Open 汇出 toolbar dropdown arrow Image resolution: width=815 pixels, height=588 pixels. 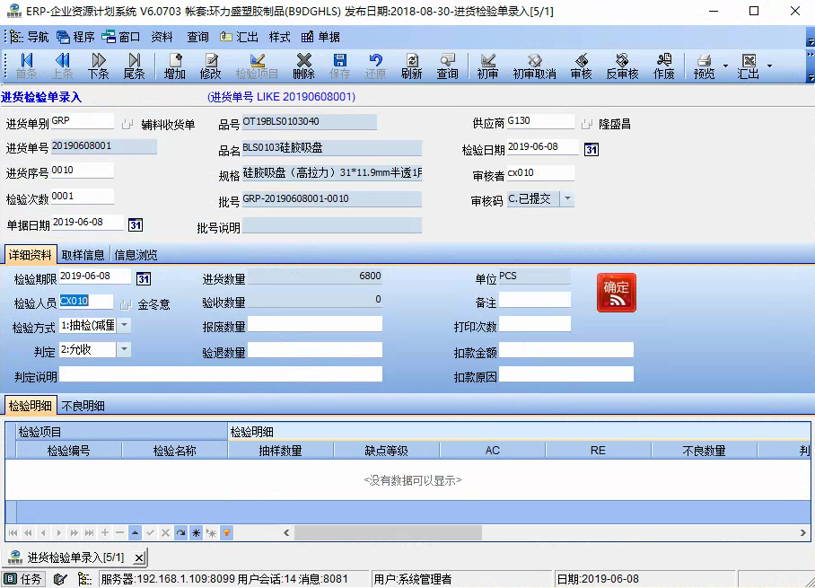coord(770,66)
